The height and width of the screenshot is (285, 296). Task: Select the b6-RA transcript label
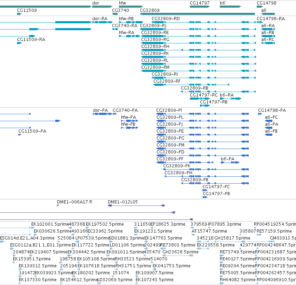227,95
